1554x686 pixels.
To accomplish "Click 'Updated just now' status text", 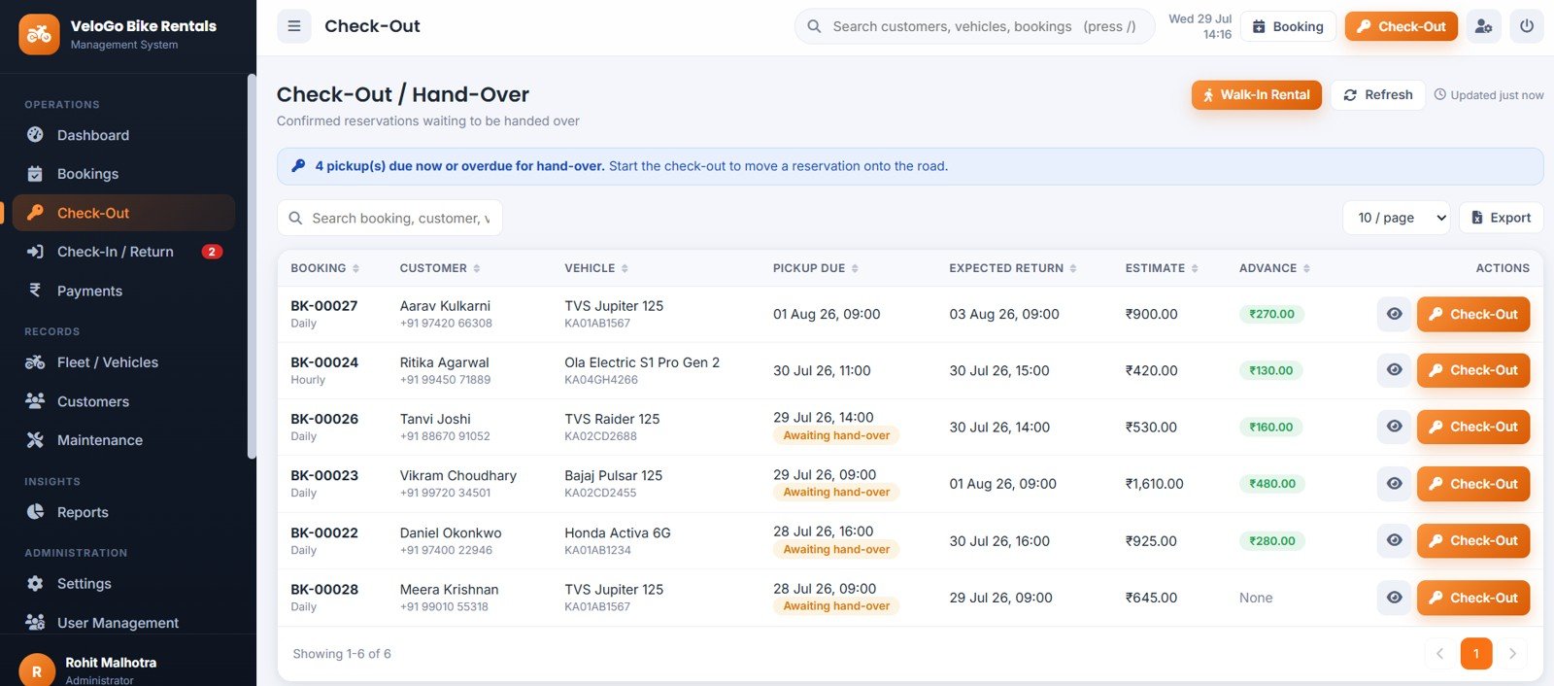I will coord(1489,95).
